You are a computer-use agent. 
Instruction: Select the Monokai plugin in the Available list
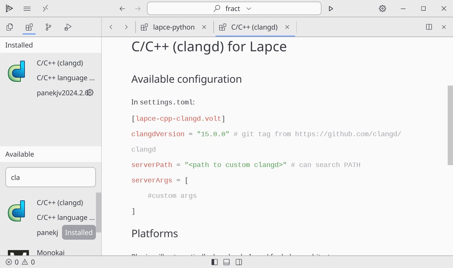[x=51, y=252]
